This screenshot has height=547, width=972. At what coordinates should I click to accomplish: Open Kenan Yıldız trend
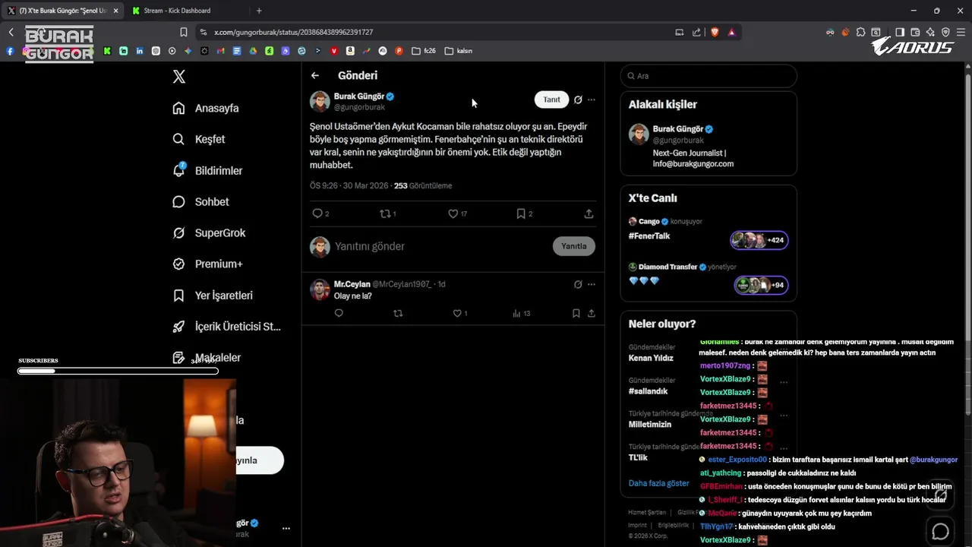(x=651, y=358)
